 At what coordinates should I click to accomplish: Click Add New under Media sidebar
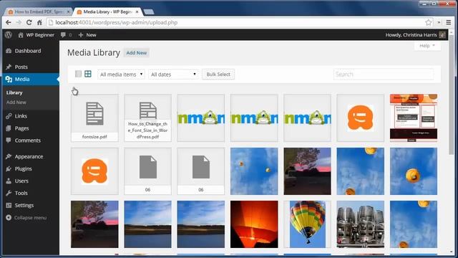pos(16,102)
